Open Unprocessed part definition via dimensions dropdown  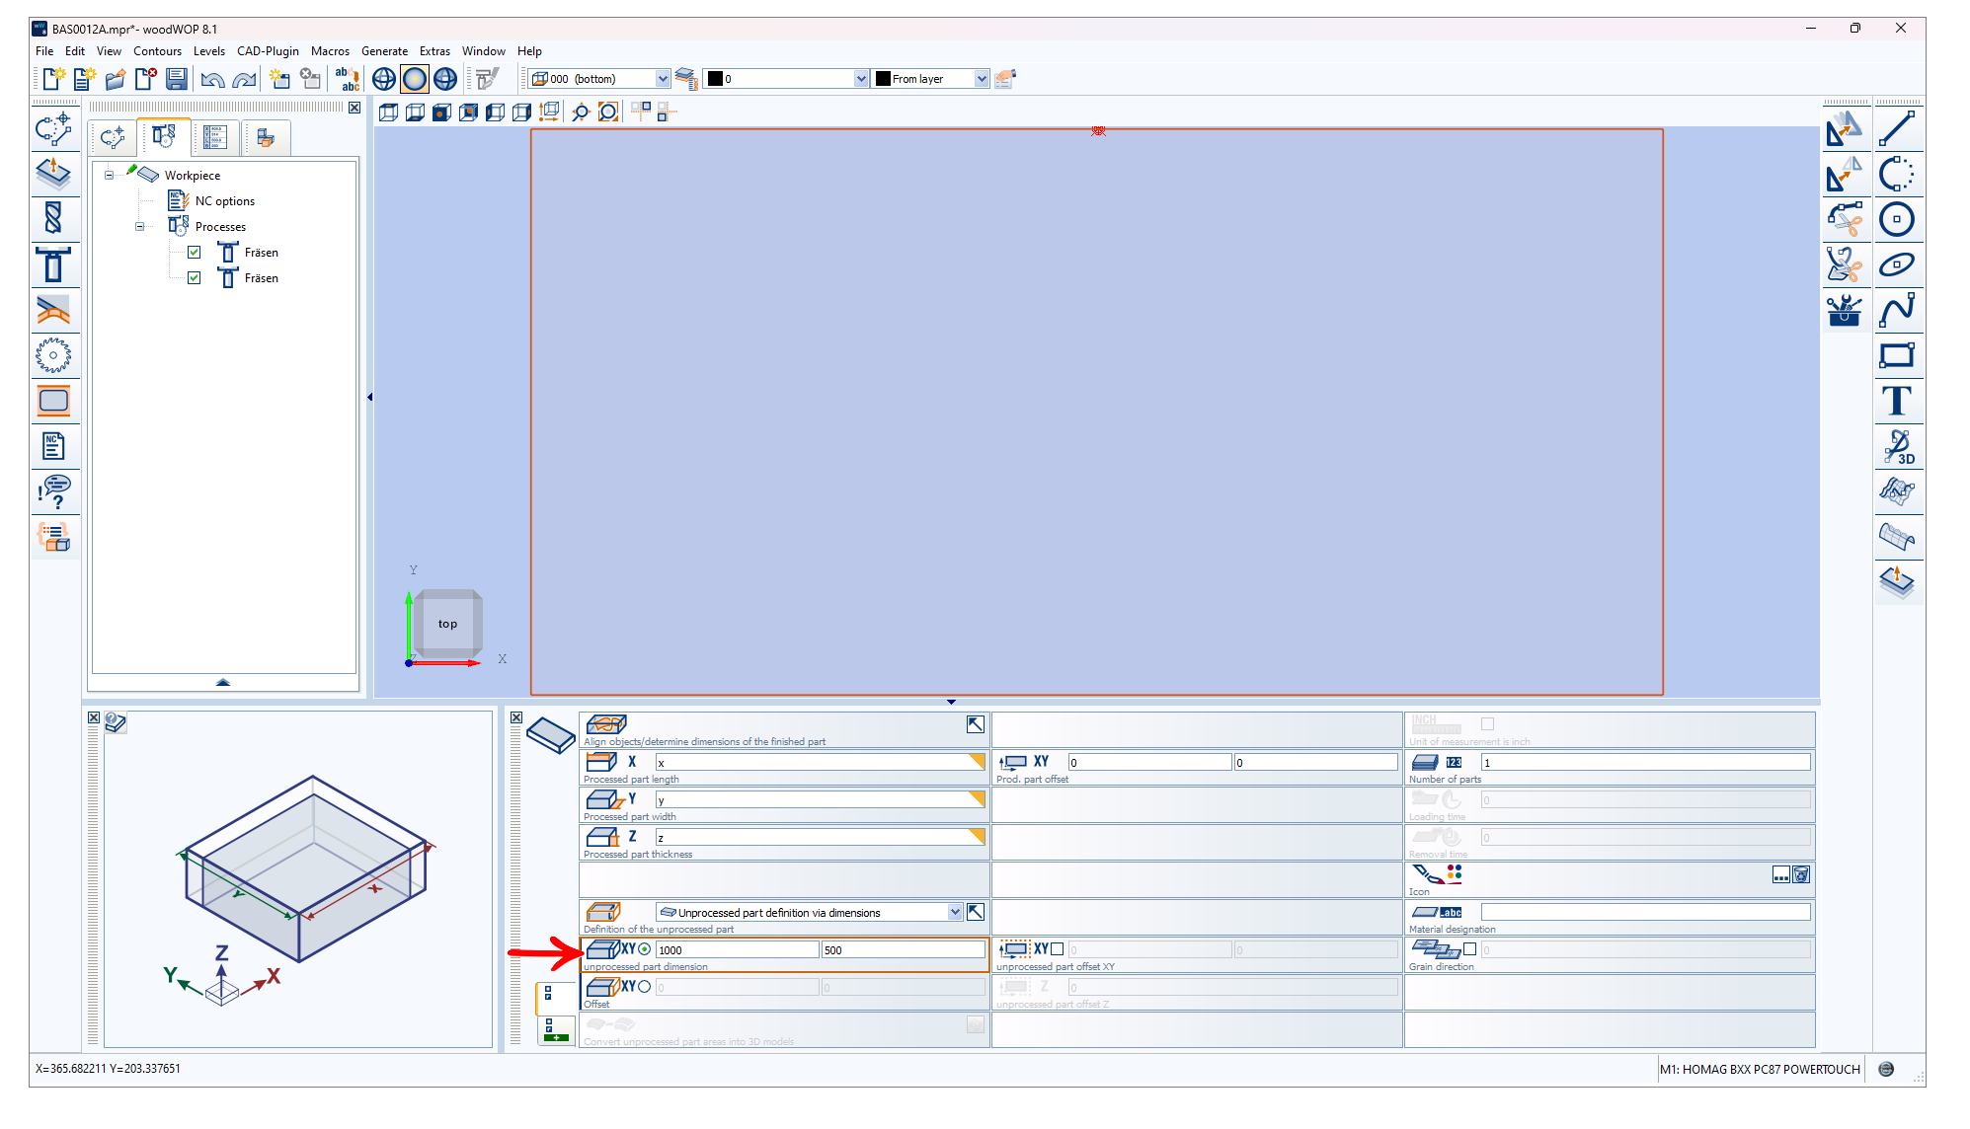tap(955, 913)
